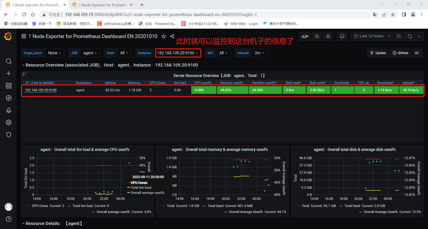Click the share dashboard icon
This screenshot has width=428, height=229.
(x=172, y=36)
